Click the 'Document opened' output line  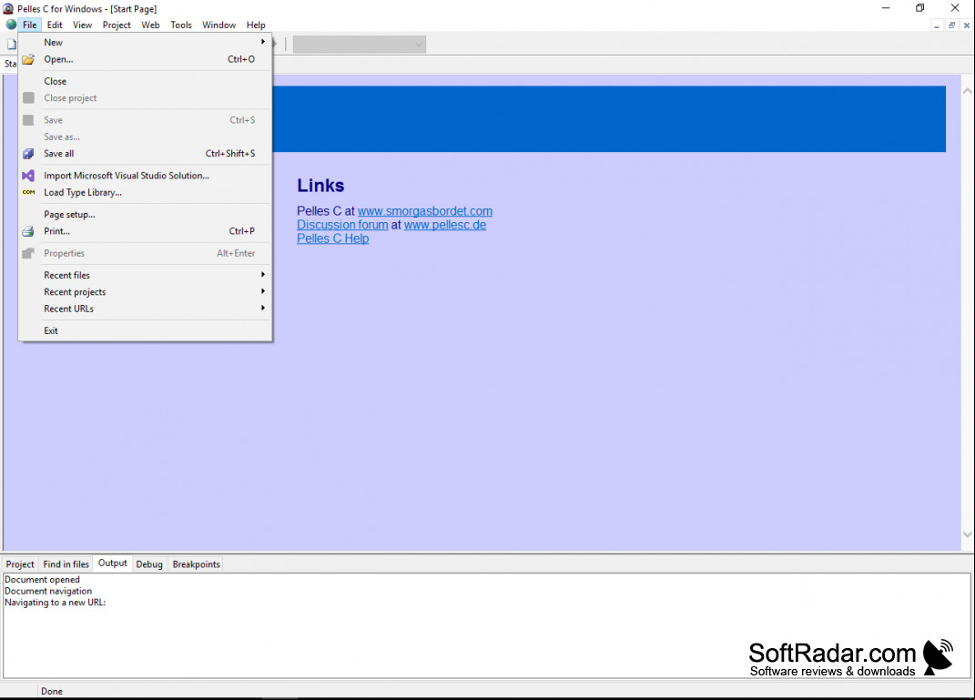(x=42, y=580)
